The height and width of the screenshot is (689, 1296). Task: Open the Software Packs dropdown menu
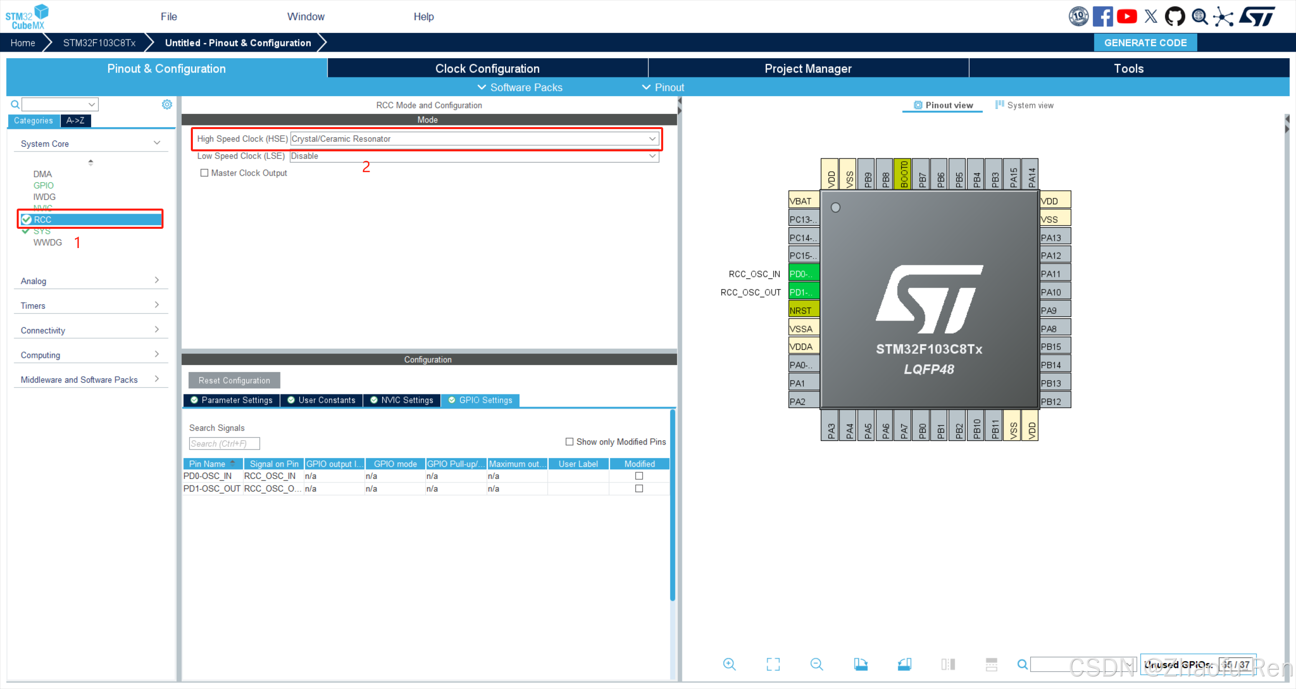520,87
